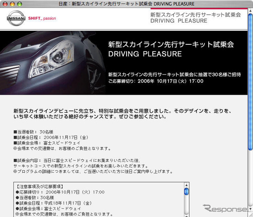253x217 pixels.
Task: Click the Skyline headlight banner image
Action: click(x=53, y=63)
